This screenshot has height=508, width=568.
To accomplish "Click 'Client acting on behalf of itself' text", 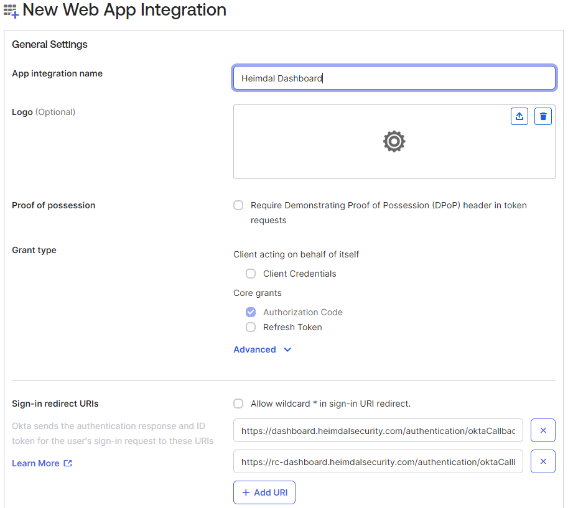I will 296,254.
